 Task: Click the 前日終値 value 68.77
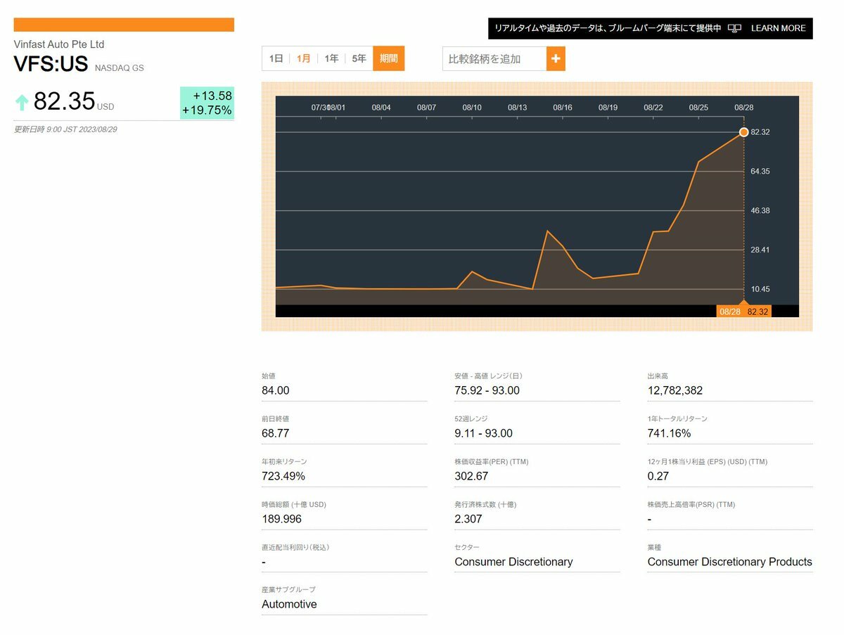276,433
